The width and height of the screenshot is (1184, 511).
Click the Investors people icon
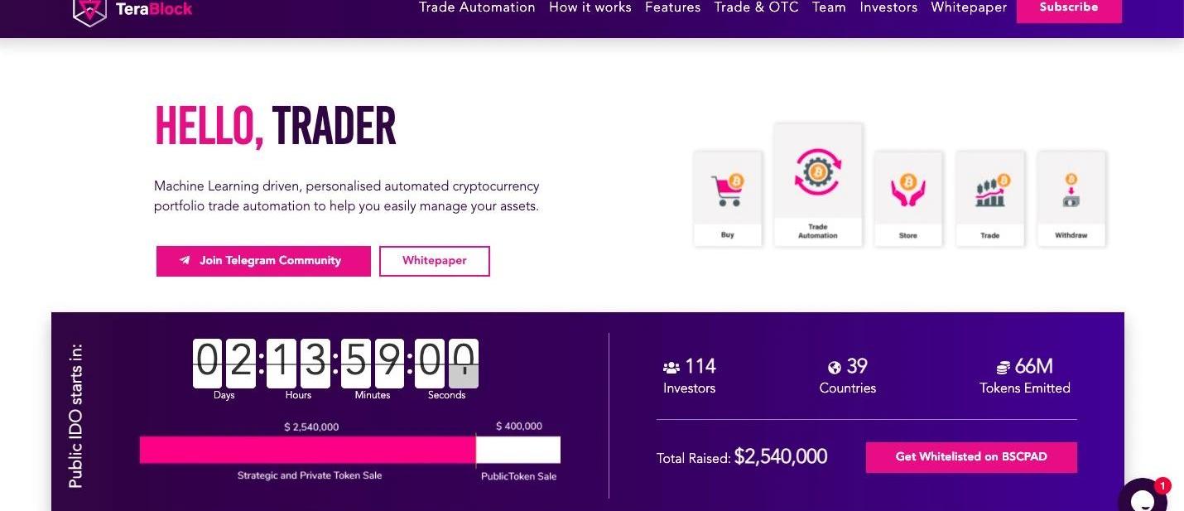pyautogui.click(x=671, y=367)
